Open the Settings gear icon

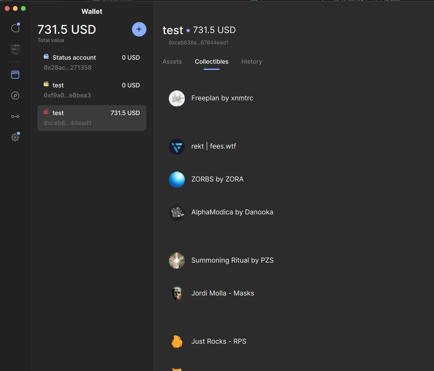[x=15, y=137]
